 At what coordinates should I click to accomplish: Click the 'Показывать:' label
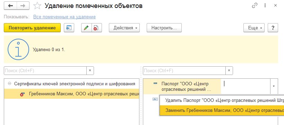tap(17, 17)
